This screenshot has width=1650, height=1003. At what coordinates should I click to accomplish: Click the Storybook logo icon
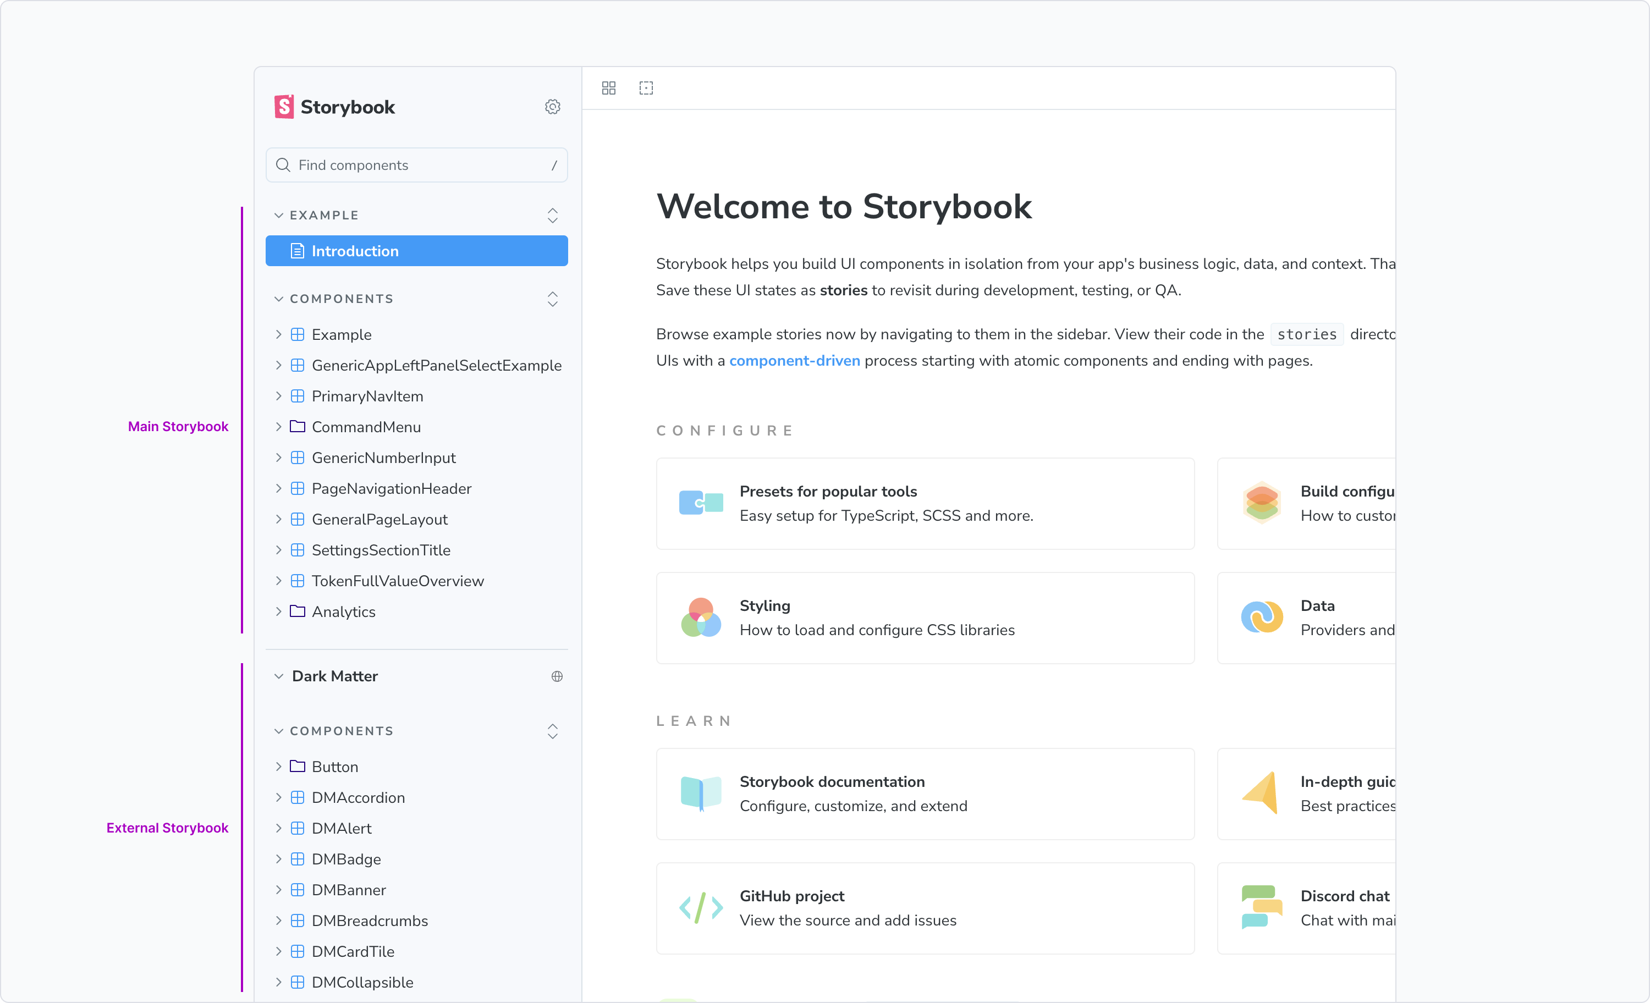(283, 107)
